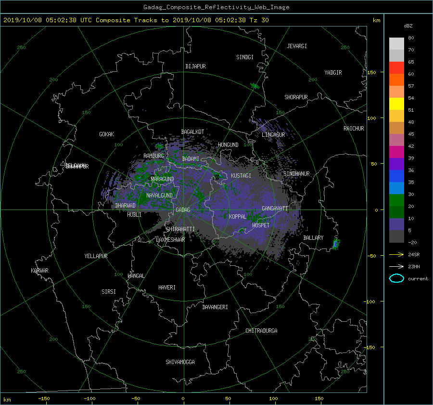433x405 pixels.
Task: Select the magenta 39-42 dBZ color swatch
Action: click(396, 152)
